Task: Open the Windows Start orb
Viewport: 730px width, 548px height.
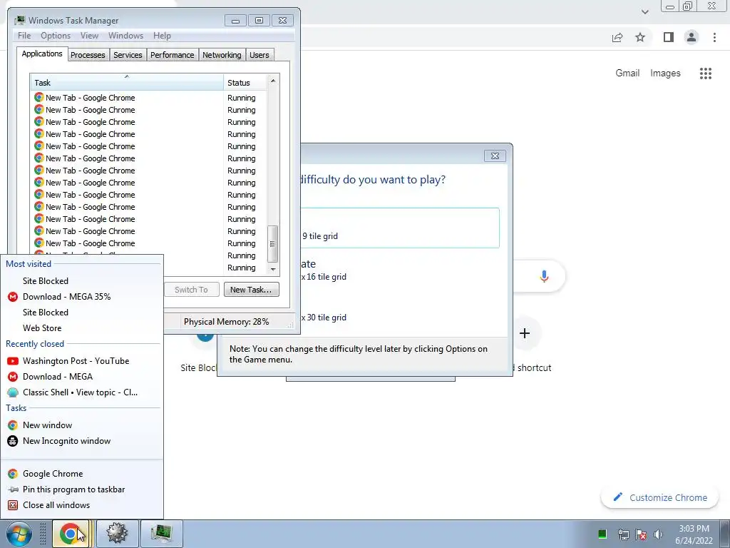Action: [19, 534]
